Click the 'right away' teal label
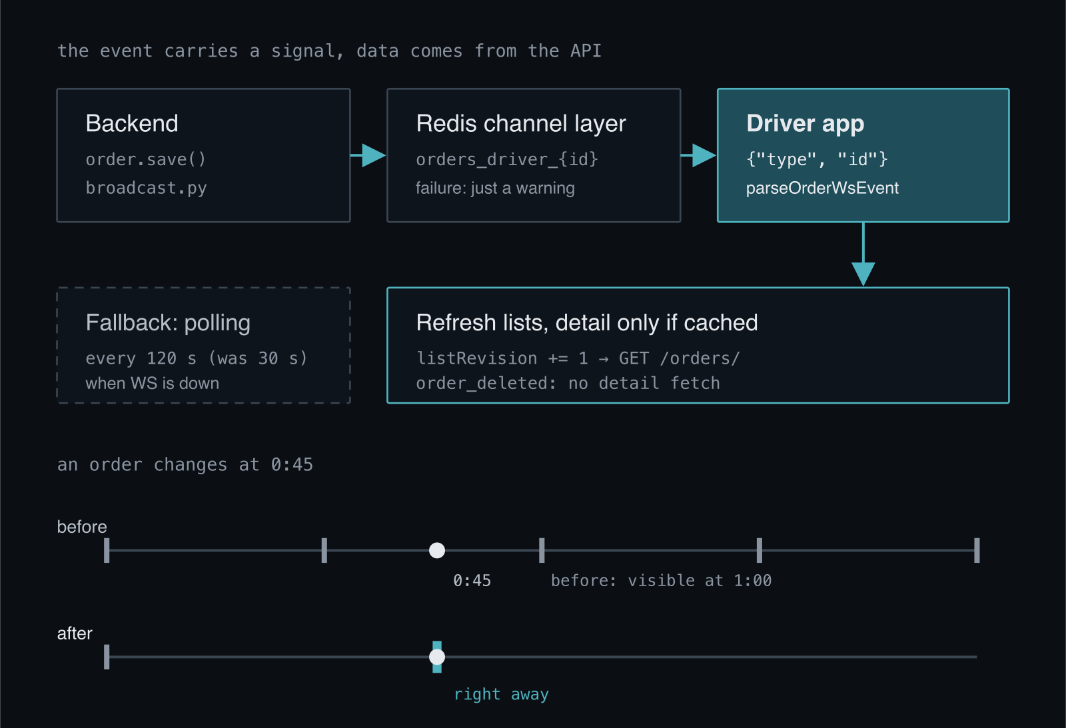Viewport: 1066px width, 728px height. (x=501, y=695)
